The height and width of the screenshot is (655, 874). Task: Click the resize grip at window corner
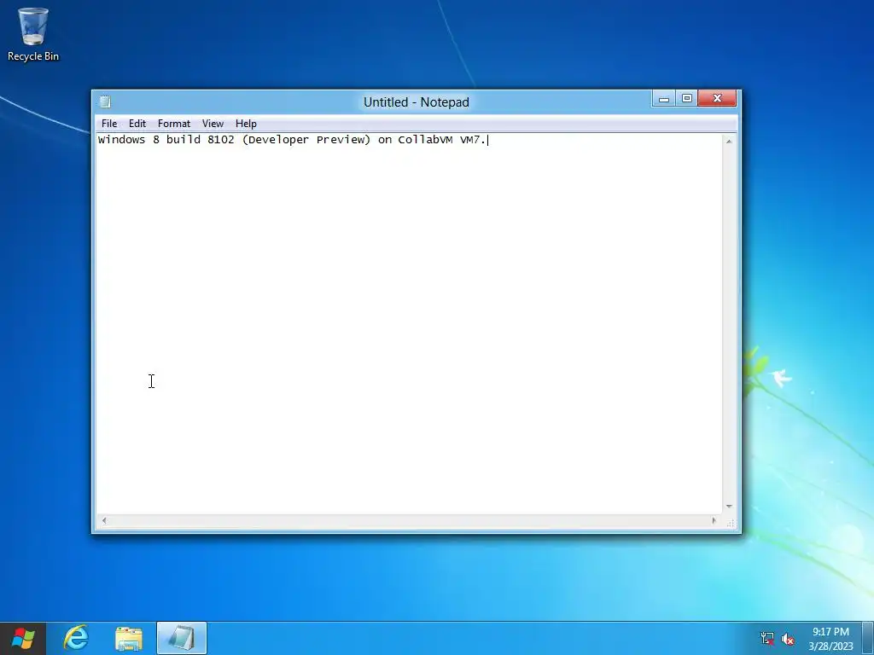click(731, 523)
